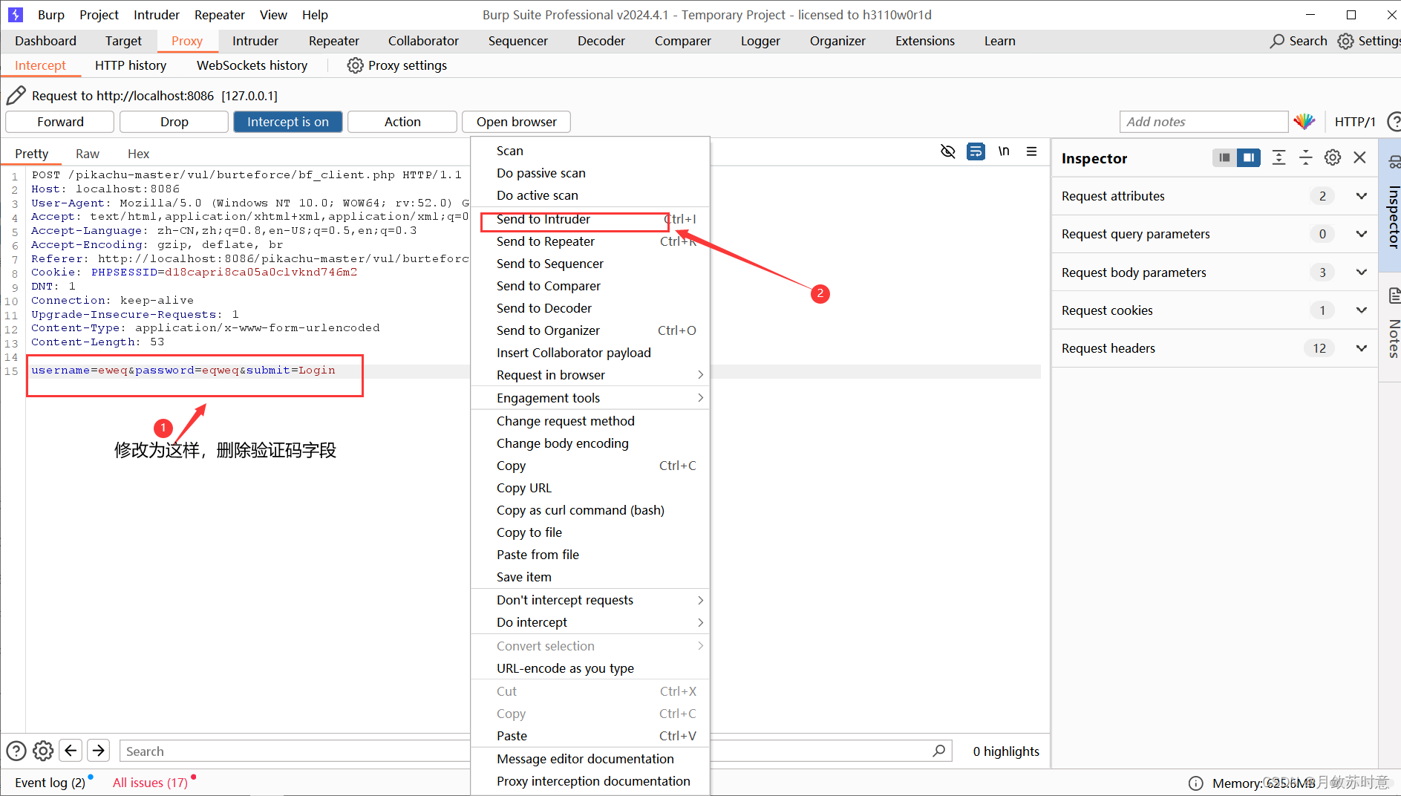1401x796 pixels.
Task: Click the Inspector collapse all sections icon
Action: coord(1305,157)
